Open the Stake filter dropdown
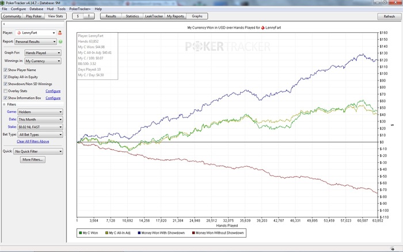This screenshot has width=403, height=252. (40, 127)
